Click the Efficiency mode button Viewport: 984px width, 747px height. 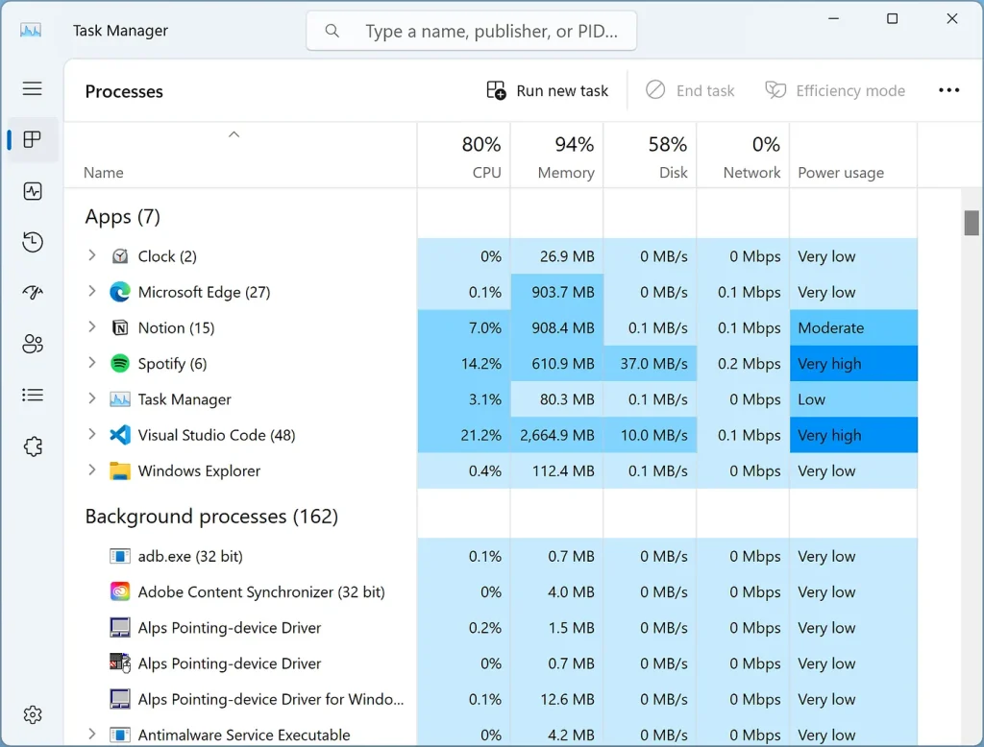pos(835,91)
